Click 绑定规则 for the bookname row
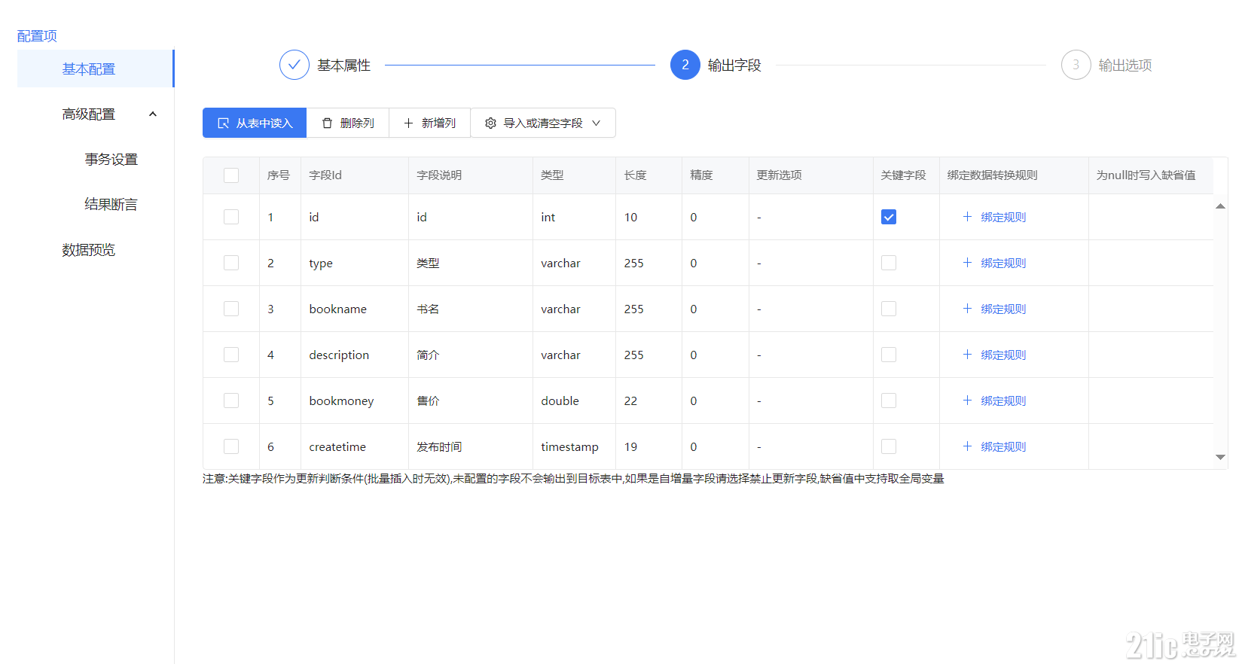Image resolution: width=1242 pixels, height=664 pixels. pyautogui.click(x=994, y=309)
